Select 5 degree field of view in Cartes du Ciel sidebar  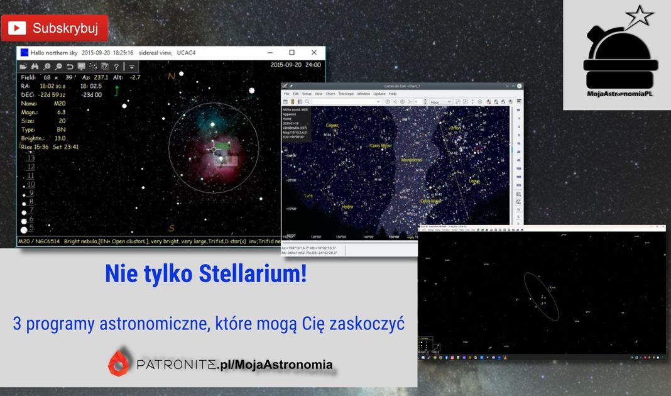[519, 135]
